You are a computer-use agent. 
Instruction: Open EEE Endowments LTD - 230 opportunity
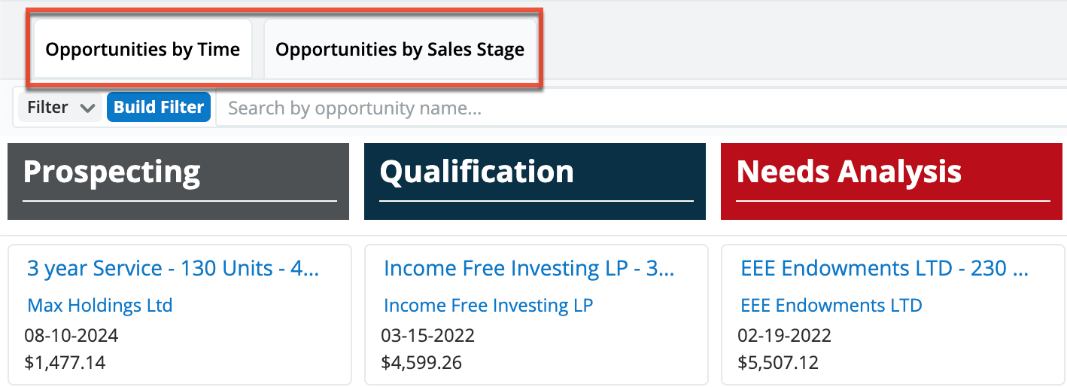(885, 269)
